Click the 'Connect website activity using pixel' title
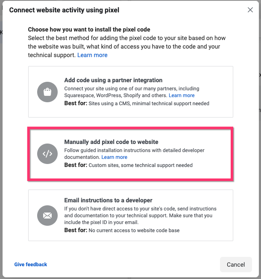The image size is (261, 279). coord(64,10)
